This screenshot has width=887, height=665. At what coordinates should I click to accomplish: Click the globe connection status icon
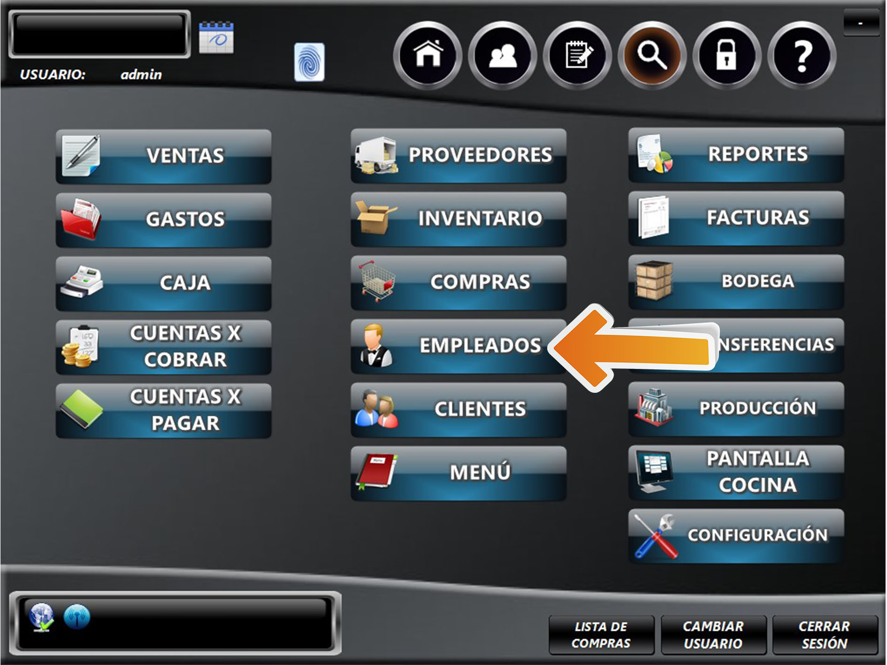[x=41, y=617]
